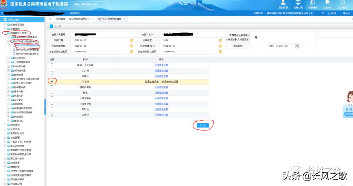Click 税源信息采集 link for 房产税

161,71
